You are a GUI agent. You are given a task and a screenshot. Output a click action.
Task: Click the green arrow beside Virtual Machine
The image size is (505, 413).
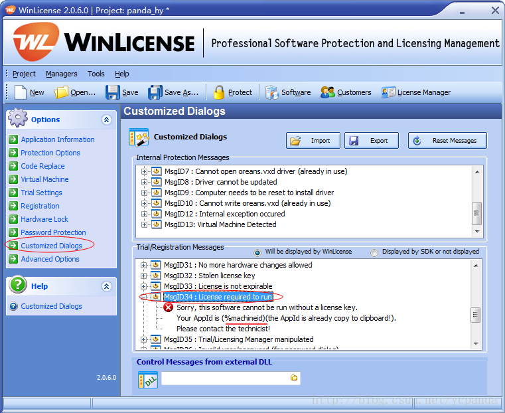pos(13,179)
